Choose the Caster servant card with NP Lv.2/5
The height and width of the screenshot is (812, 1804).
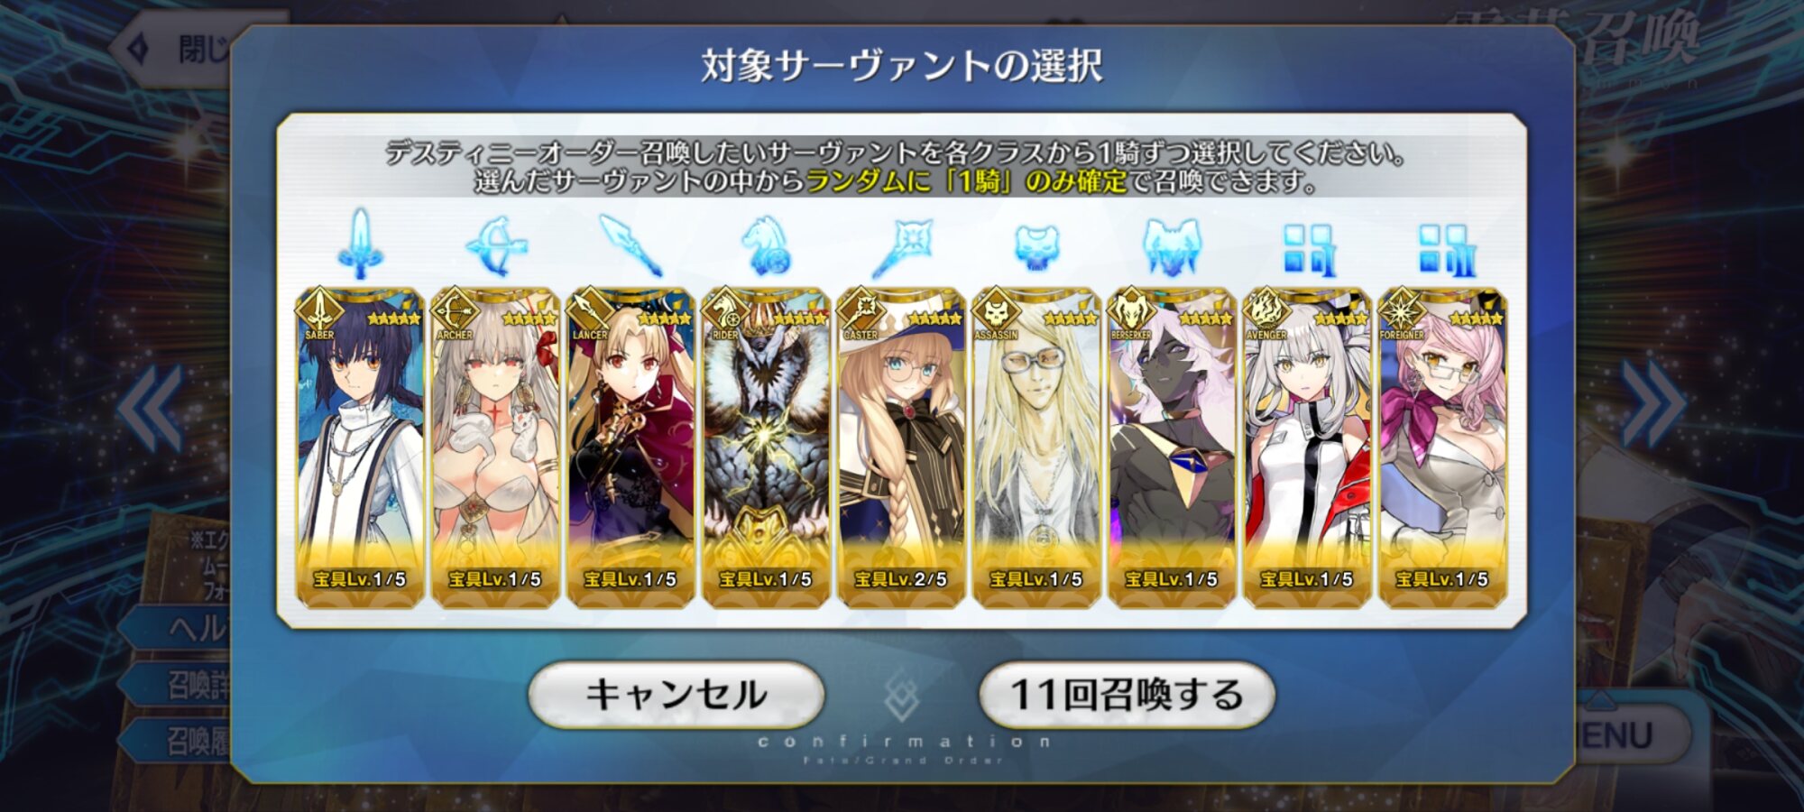tap(901, 448)
